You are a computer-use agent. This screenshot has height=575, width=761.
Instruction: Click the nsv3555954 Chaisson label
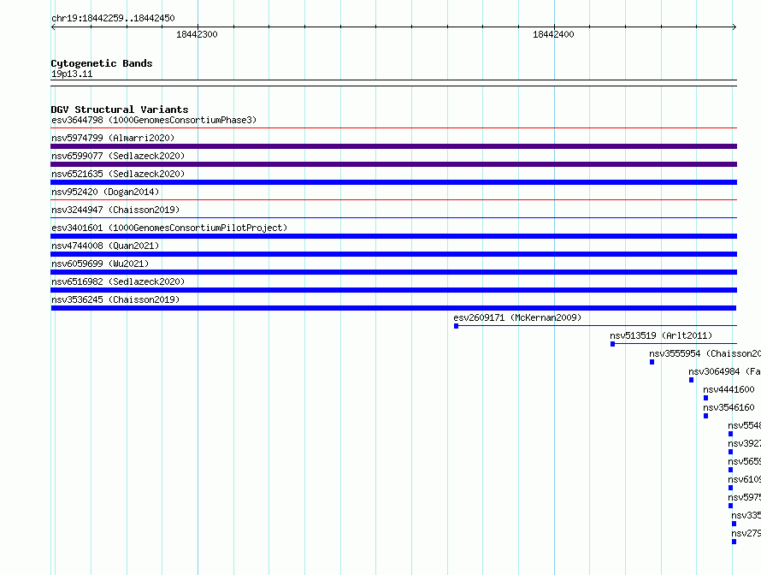tap(705, 353)
